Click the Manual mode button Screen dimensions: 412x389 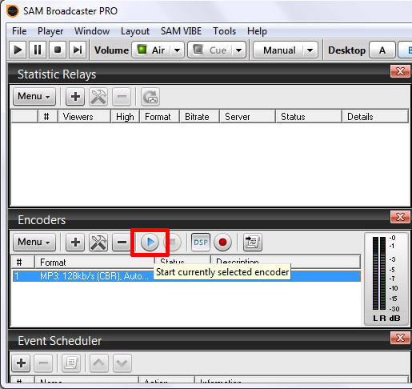[279, 50]
